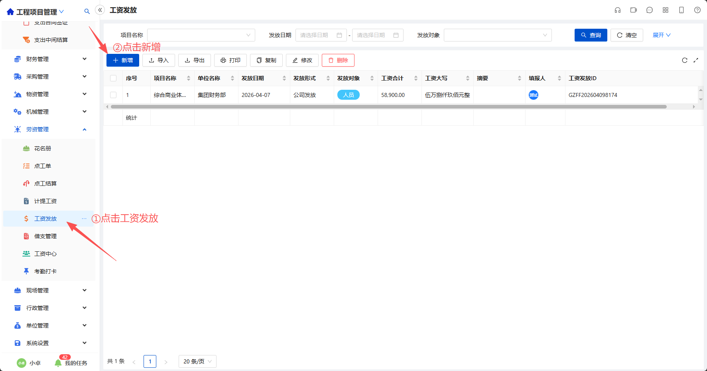Click the 财务管理 coins icon
Image resolution: width=707 pixels, height=371 pixels.
[x=18, y=59]
